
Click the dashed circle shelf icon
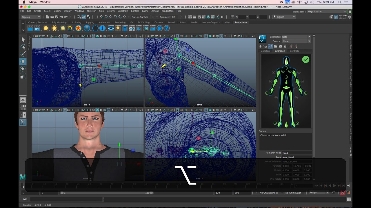point(95,28)
